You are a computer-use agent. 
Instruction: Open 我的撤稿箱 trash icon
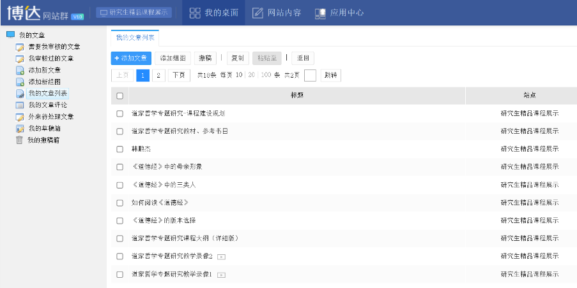pos(20,140)
